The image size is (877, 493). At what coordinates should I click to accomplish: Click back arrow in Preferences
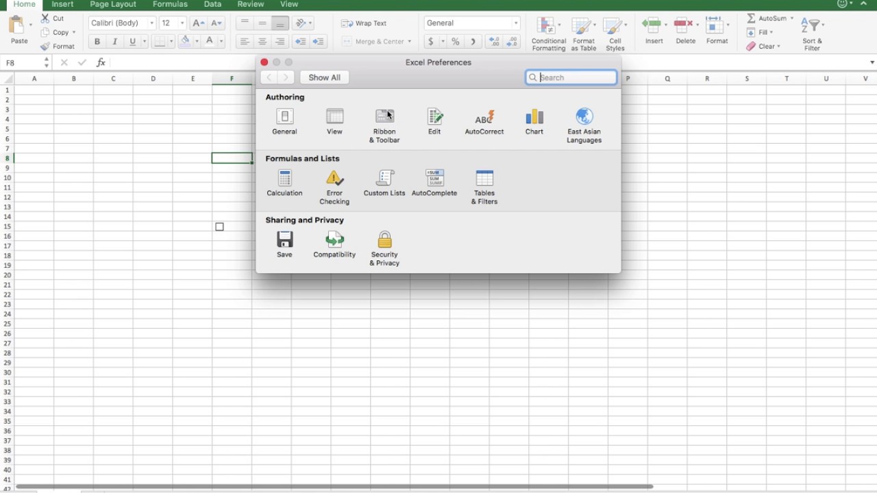269,77
